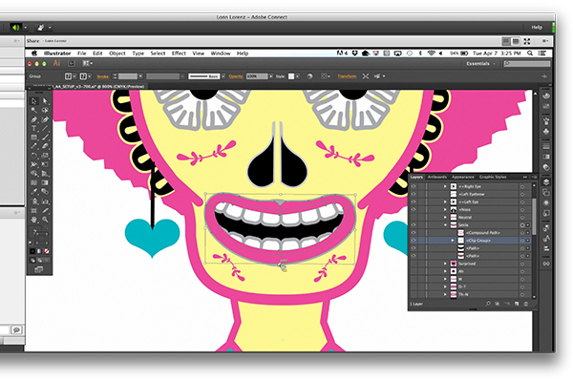The height and width of the screenshot is (382, 573).
Task: Select the Type tool
Action: pyautogui.click(x=33, y=123)
